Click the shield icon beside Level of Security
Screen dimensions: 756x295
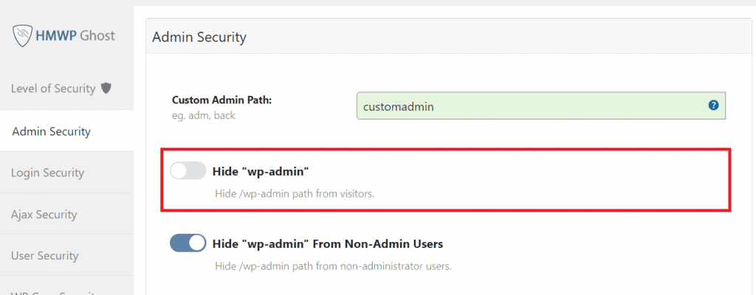coord(106,88)
